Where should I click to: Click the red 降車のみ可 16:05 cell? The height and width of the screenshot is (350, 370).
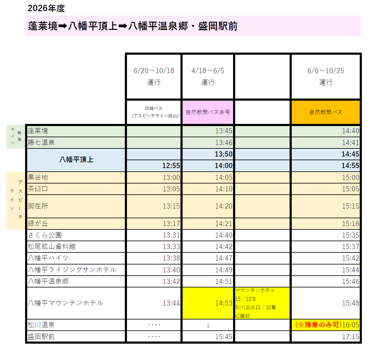[326, 325]
